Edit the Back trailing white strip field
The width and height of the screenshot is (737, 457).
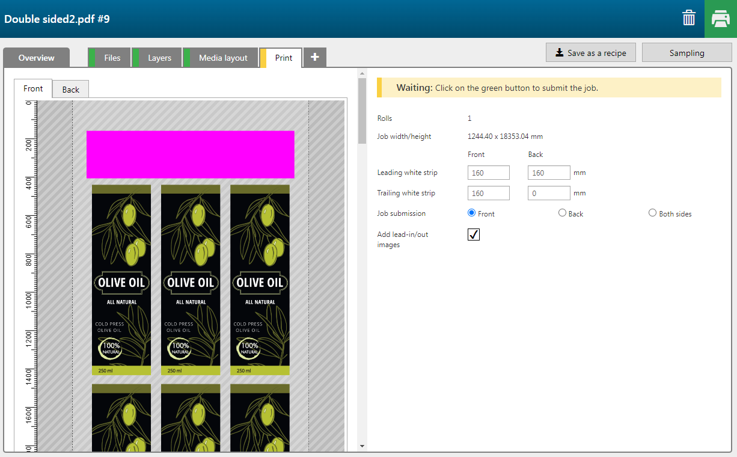[x=548, y=194]
